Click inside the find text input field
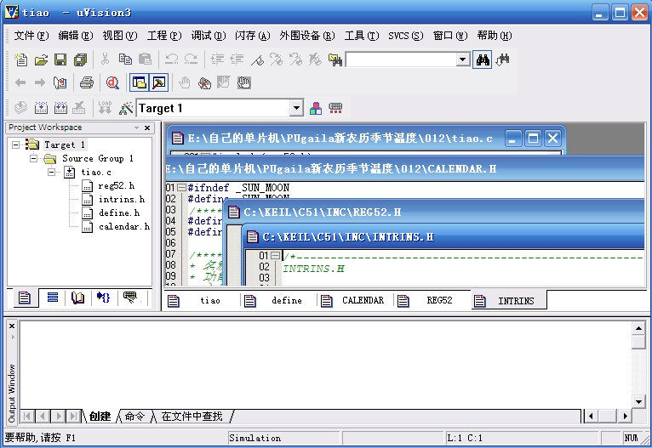This screenshot has height=448, width=652. click(401, 60)
